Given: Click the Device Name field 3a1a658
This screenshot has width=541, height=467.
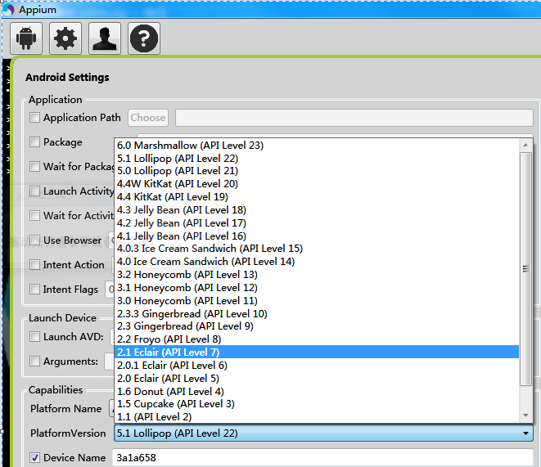Looking at the screenshot, I should (323, 458).
